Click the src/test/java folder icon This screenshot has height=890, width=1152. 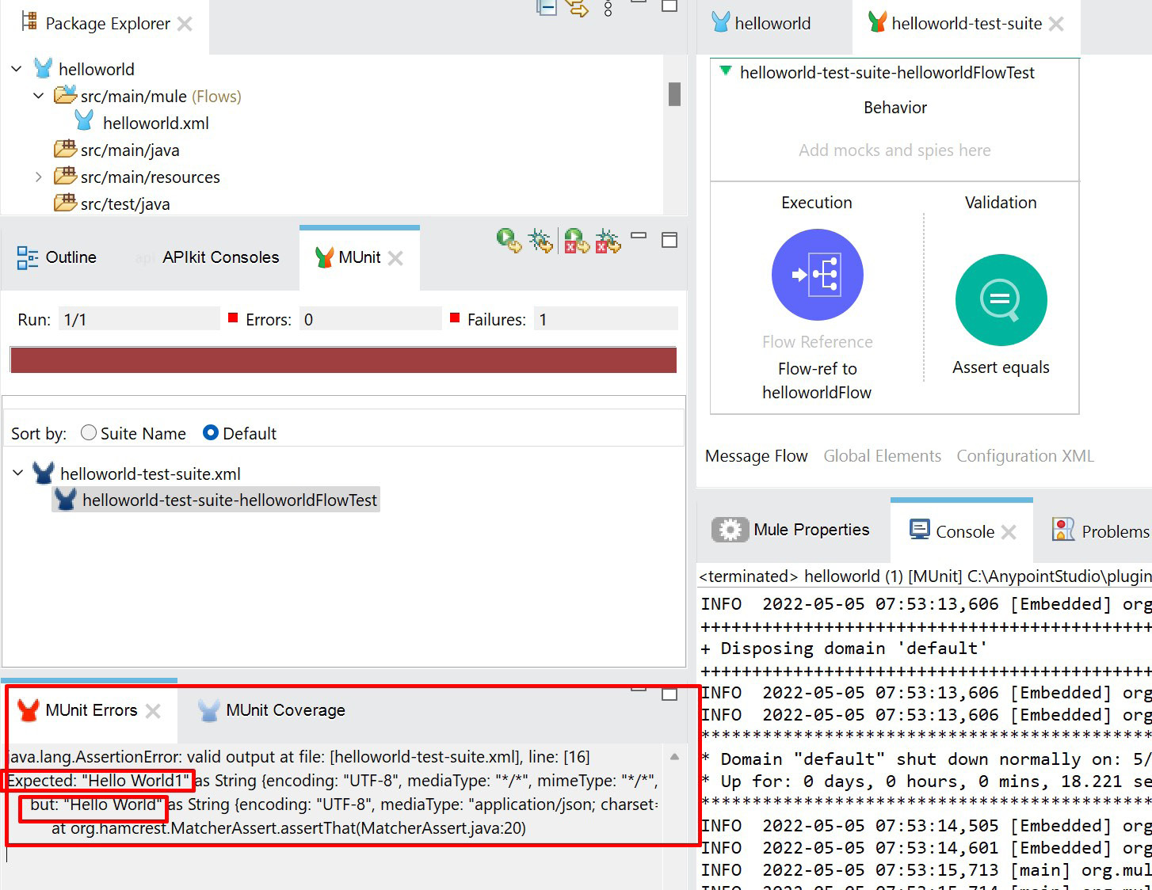(65, 203)
